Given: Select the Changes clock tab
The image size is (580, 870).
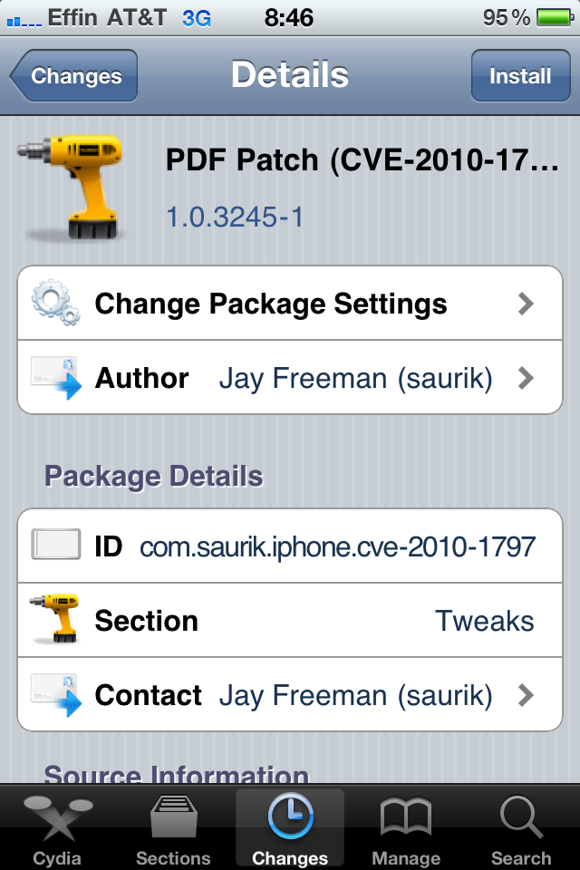Looking at the screenshot, I should coord(290,829).
